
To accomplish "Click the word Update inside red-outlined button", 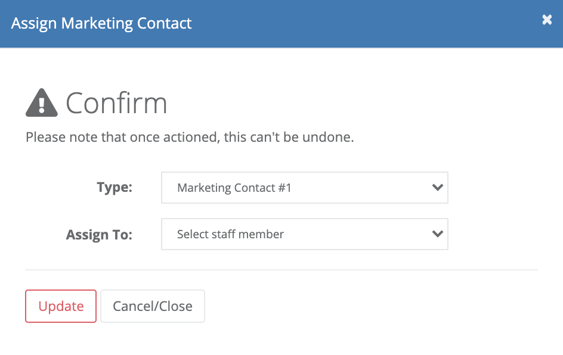I will [61, 307].
